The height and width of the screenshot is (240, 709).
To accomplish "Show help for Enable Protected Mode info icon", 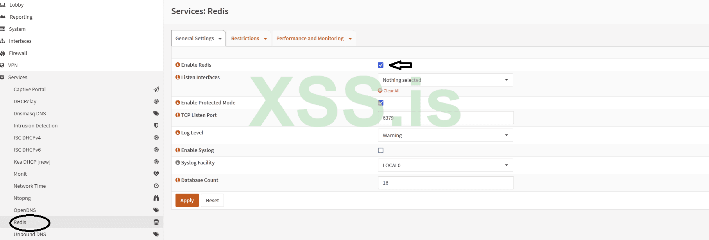I will coord(178,102).
